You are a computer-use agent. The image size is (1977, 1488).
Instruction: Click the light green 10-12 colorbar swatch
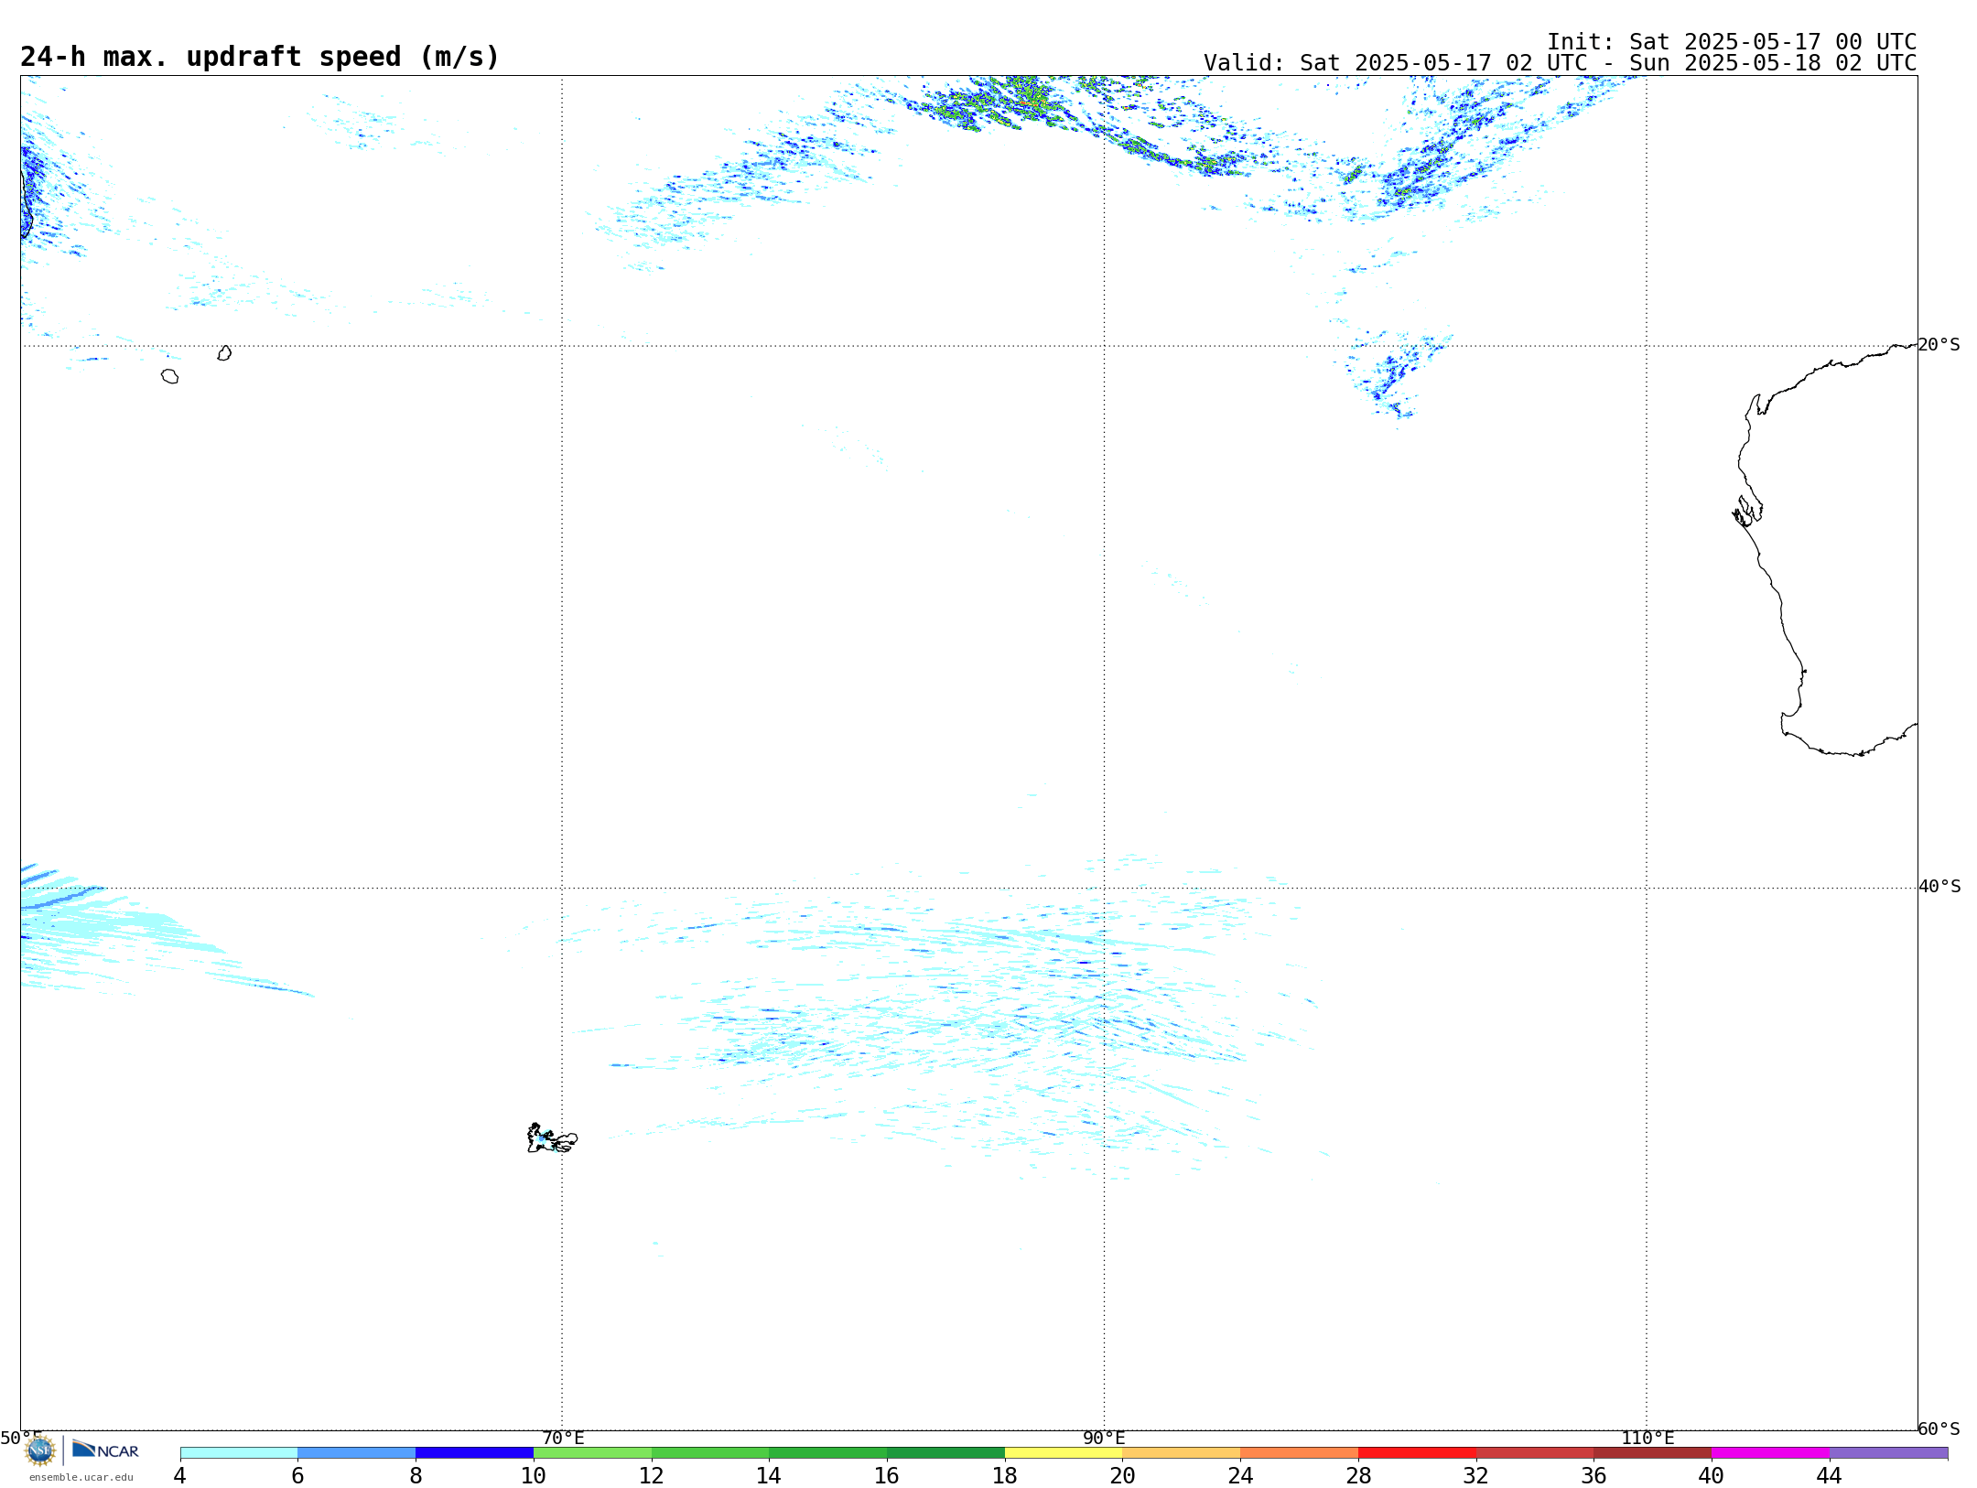pos(592,1453)
